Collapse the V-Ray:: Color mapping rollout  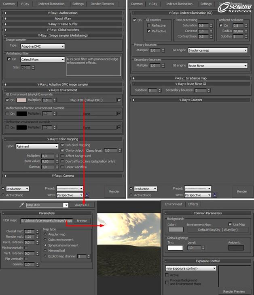(63, 139)
